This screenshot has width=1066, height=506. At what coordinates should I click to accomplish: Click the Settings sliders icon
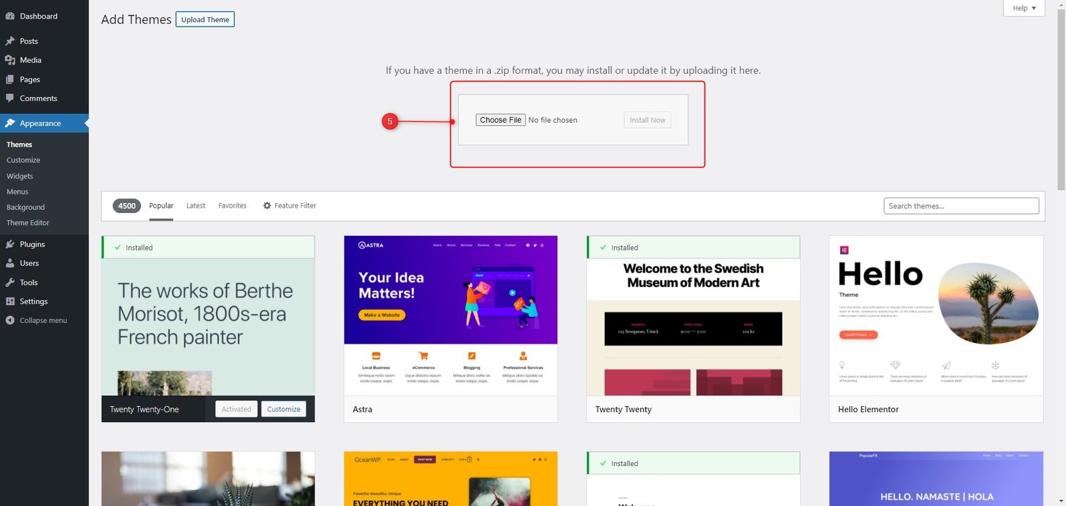click(x=10, y=302)
